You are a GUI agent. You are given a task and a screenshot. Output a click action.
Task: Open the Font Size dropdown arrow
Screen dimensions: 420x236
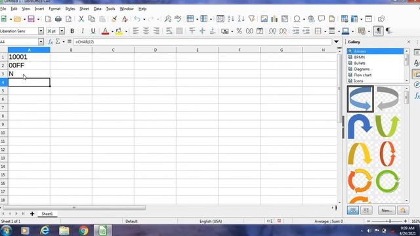click(62, 31)
